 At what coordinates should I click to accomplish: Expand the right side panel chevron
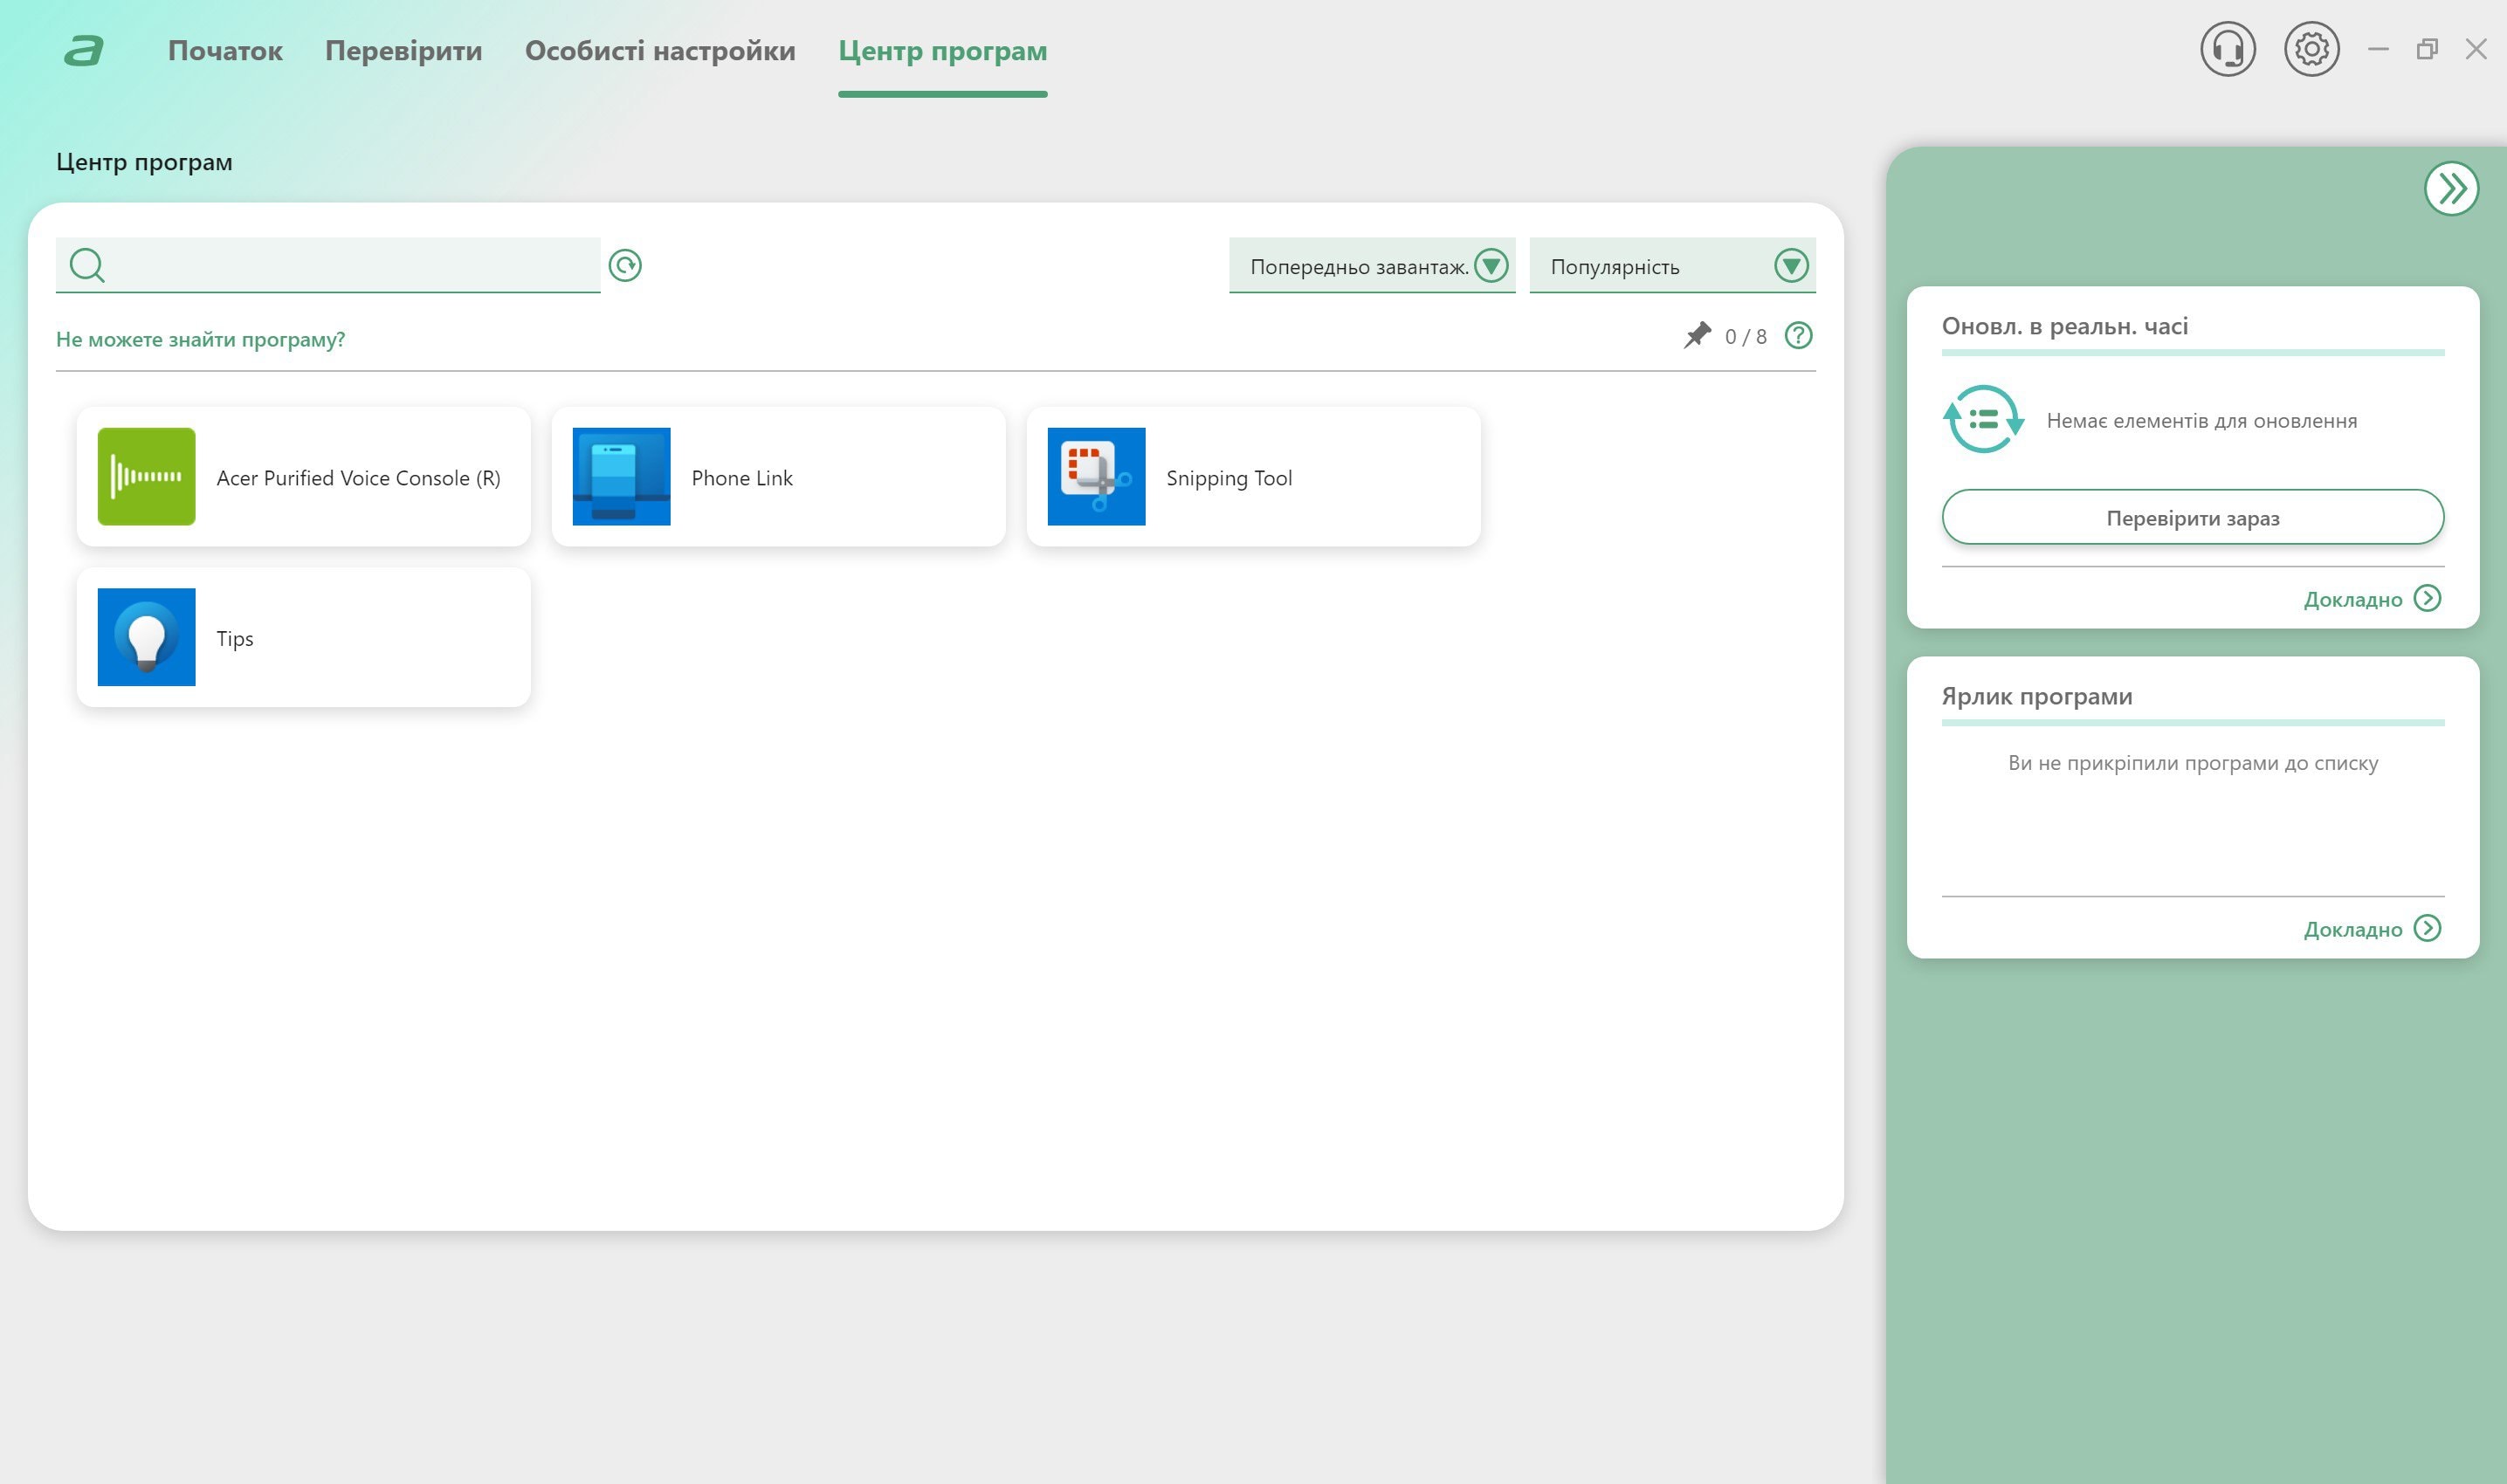[x=2452, y=188]
